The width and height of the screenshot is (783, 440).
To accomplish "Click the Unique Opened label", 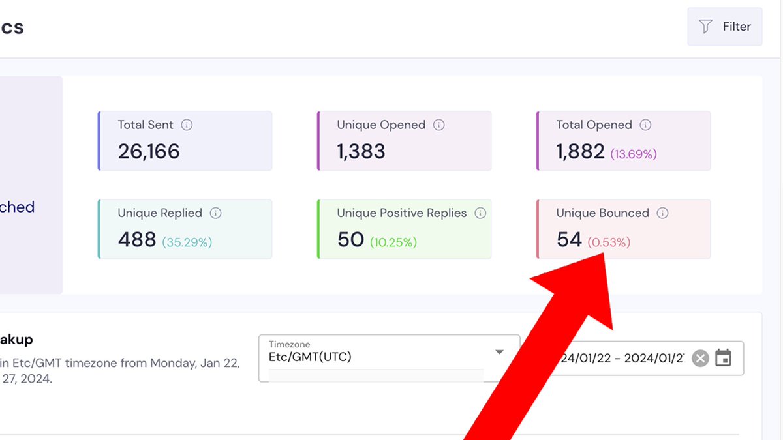I will [x=381, y=125].
